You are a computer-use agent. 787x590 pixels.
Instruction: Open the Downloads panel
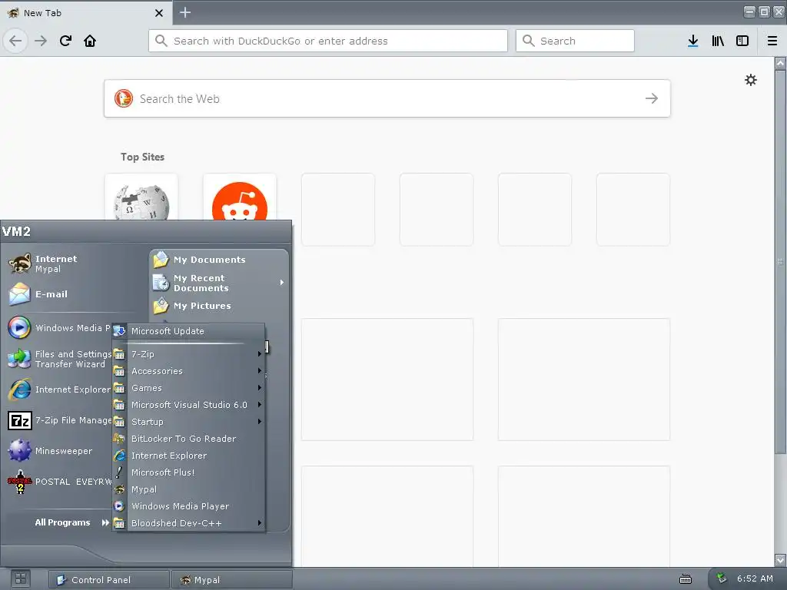[x=692, y=41]
